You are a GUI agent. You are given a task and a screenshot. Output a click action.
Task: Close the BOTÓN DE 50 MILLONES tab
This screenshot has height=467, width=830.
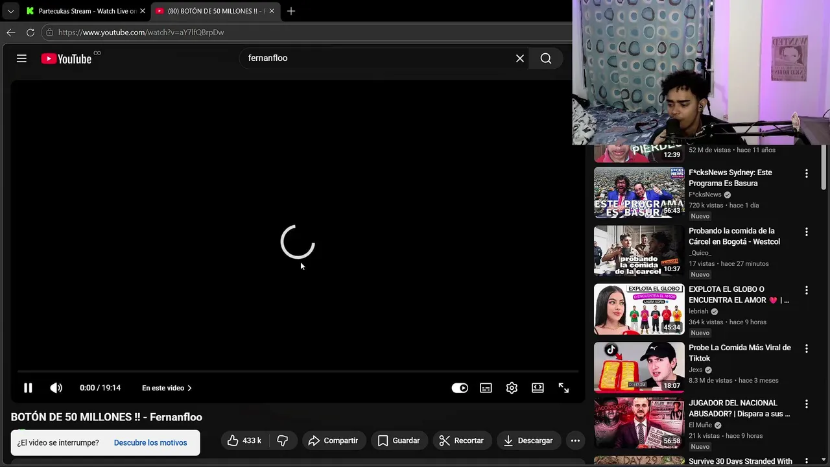pyautogui.click(x=272, y=11)
